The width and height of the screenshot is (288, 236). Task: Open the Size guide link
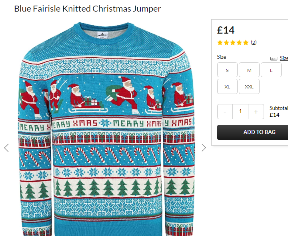pos(284,58)
